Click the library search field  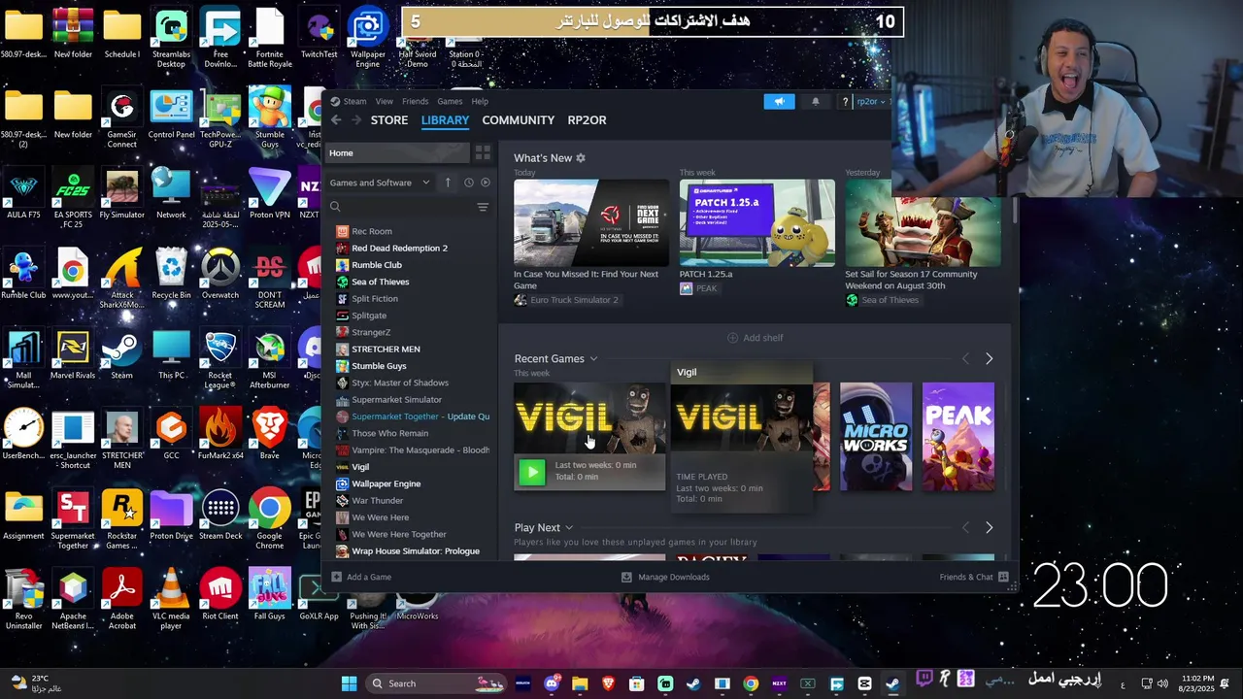(x=400, y=207)
